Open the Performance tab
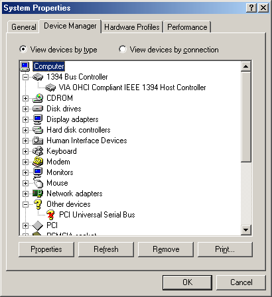 pos(187,27)
